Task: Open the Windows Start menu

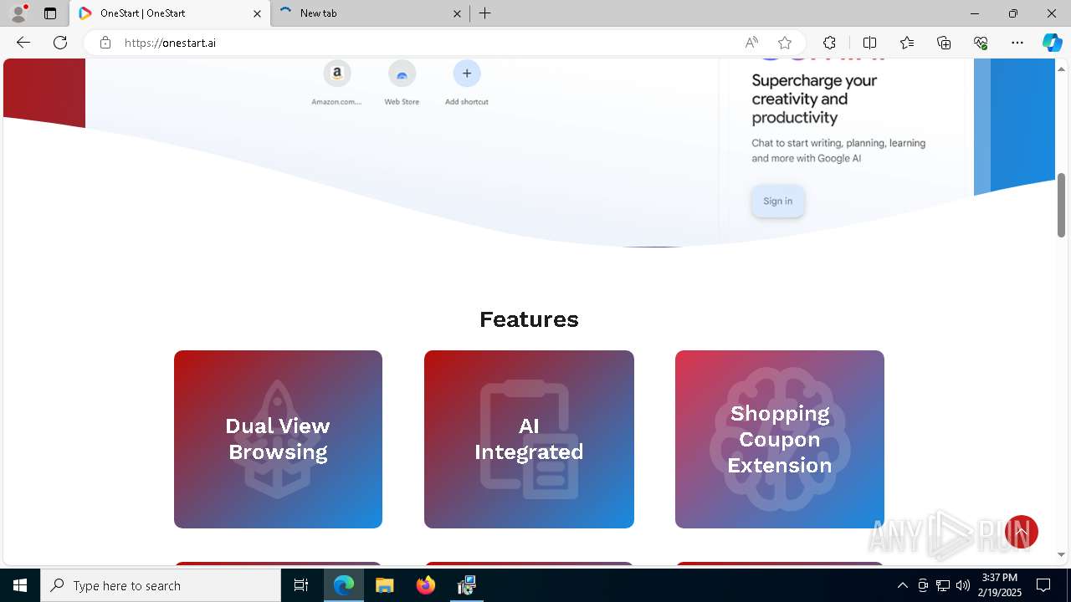Action: 20,585
